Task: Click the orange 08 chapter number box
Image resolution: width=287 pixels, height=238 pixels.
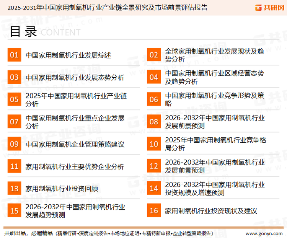Action: tap(154, 122)
